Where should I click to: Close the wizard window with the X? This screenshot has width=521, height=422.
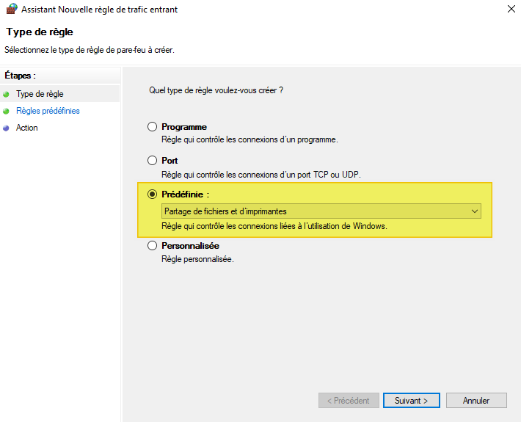tap(510, 10)
